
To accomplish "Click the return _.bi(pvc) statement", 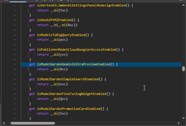I will (x=52, y=40).
